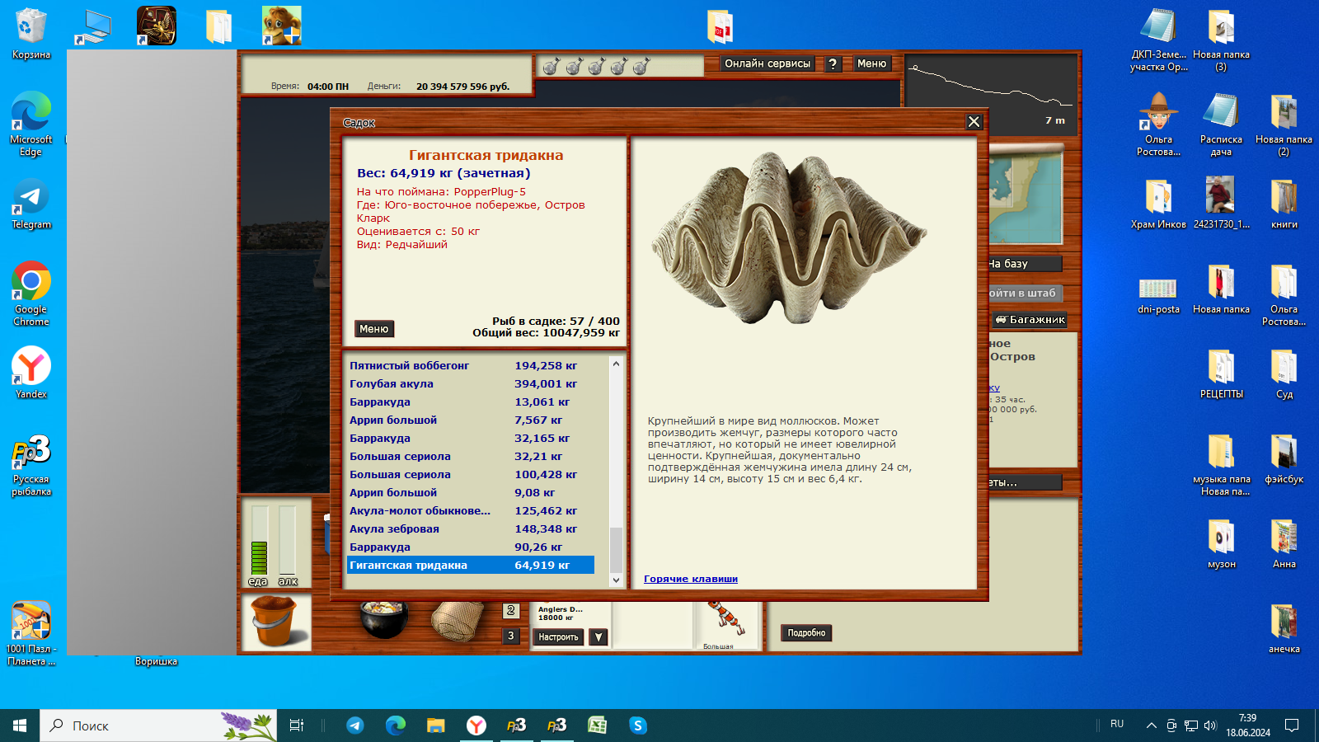1319x742 pixels.
Task: Open книги folder on desktop
Action: (1284, 204)
